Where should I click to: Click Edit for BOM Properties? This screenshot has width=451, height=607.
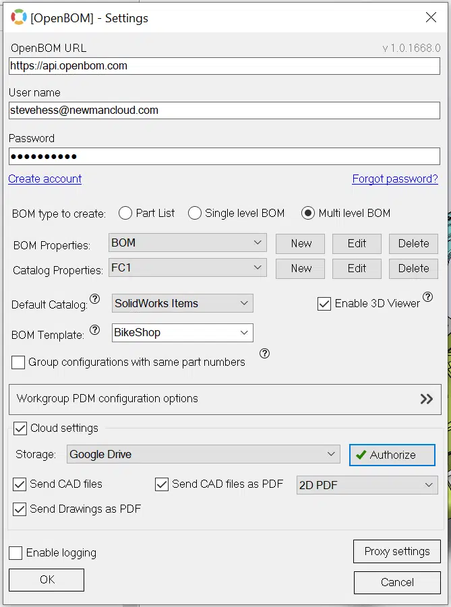[x=357, y=243]
